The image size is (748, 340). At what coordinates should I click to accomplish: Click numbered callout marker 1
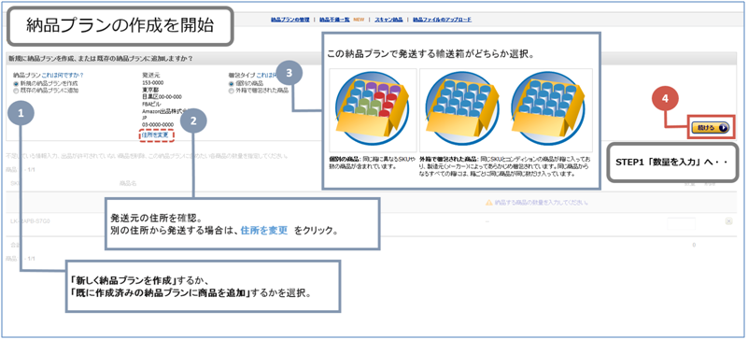point(21,114)
